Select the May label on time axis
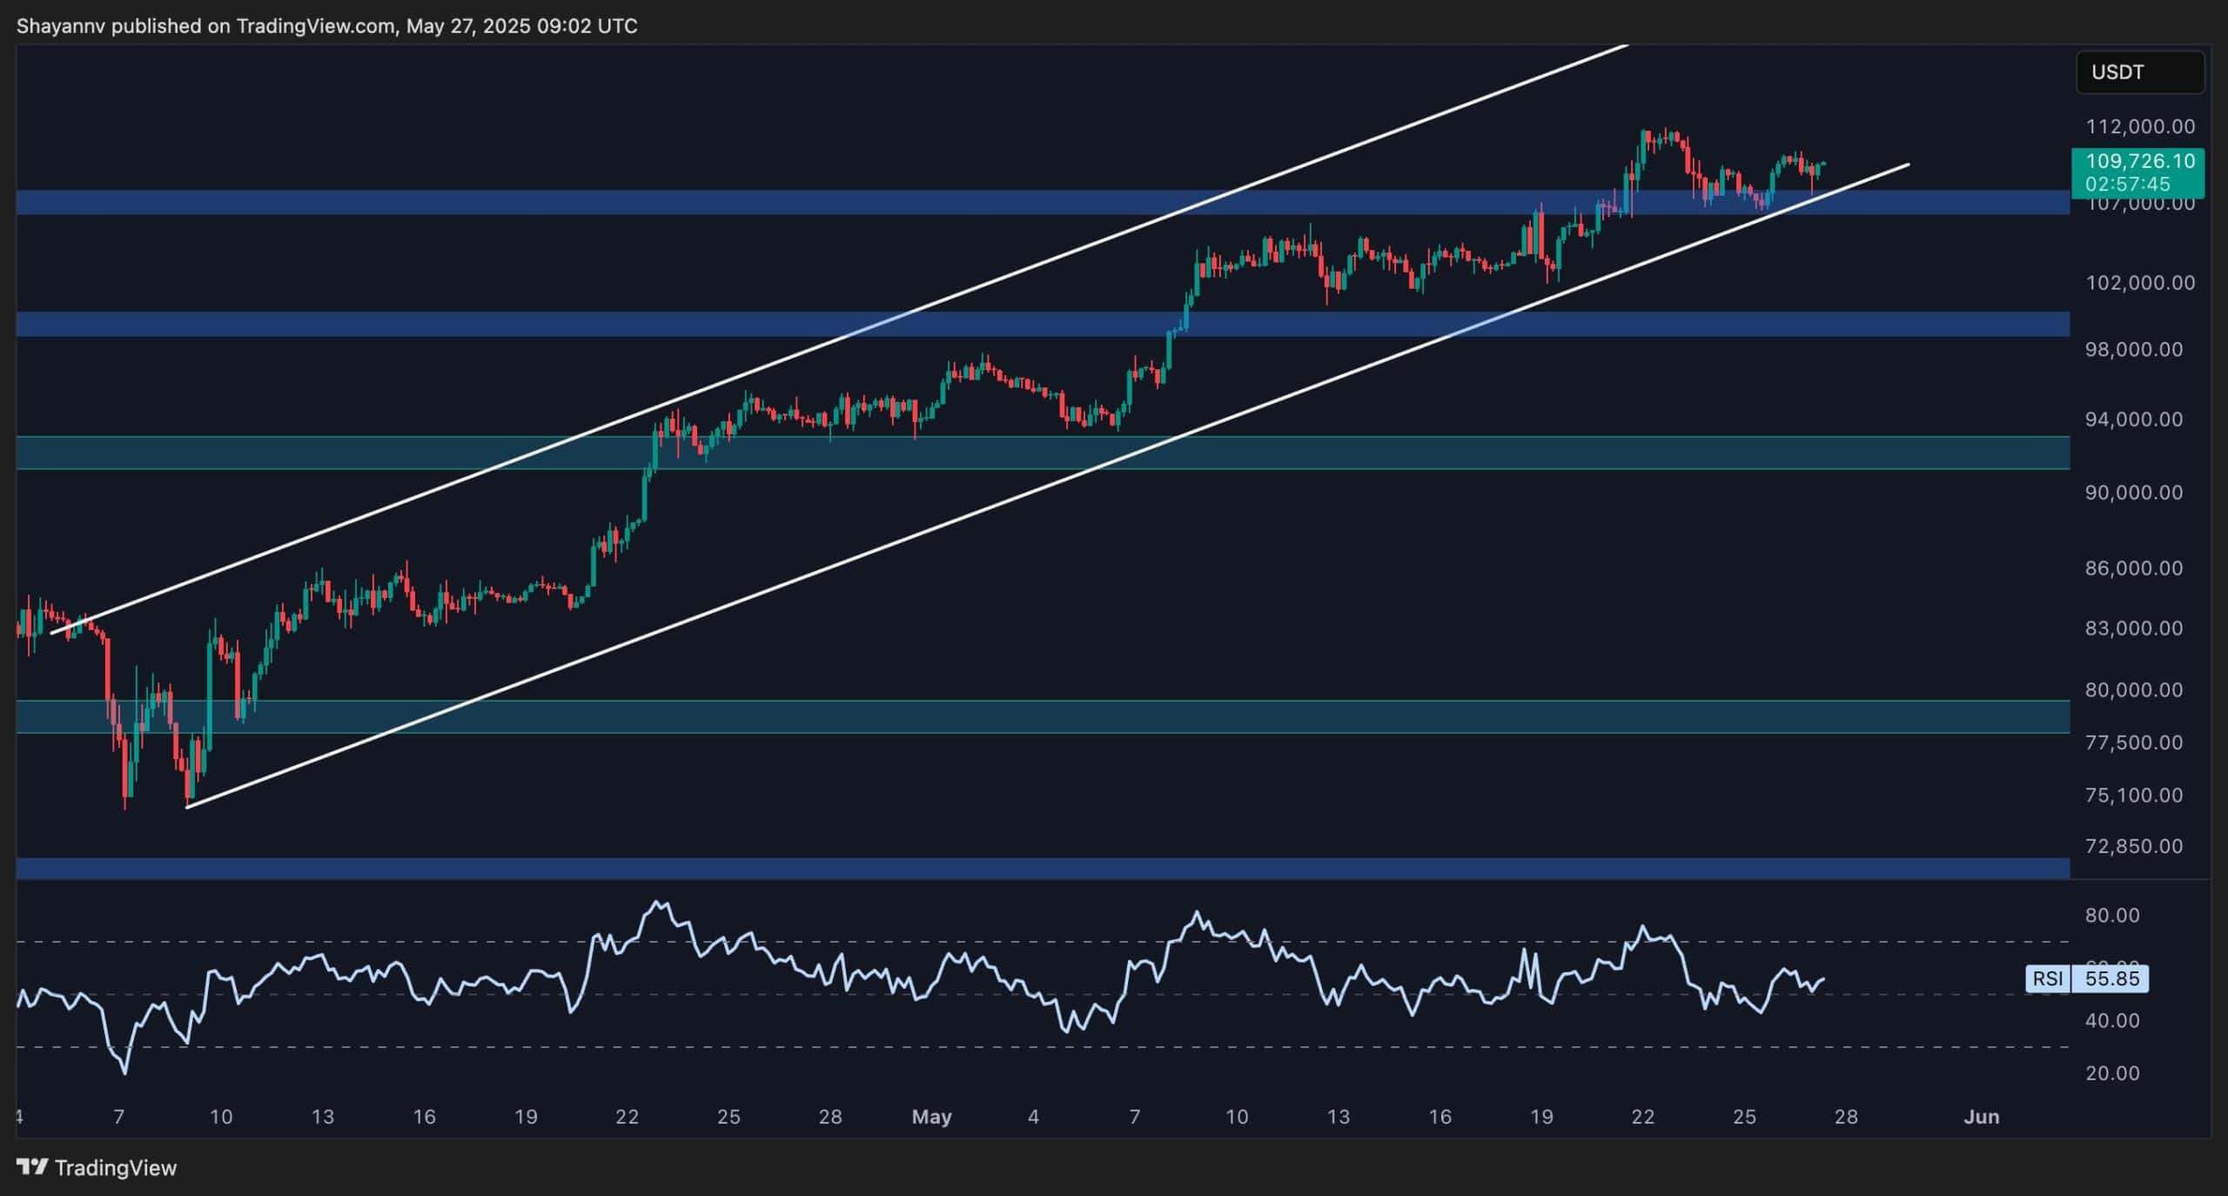 point(931,1117)
